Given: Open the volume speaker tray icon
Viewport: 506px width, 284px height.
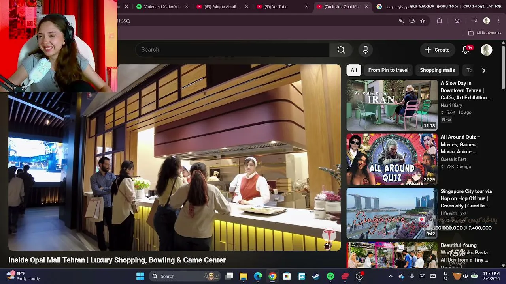Looking at the screenshot, I should [465, 276].
